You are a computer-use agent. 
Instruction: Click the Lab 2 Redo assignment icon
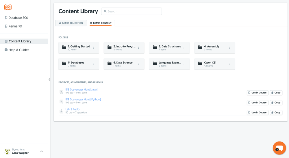click(x=62, y=111)
